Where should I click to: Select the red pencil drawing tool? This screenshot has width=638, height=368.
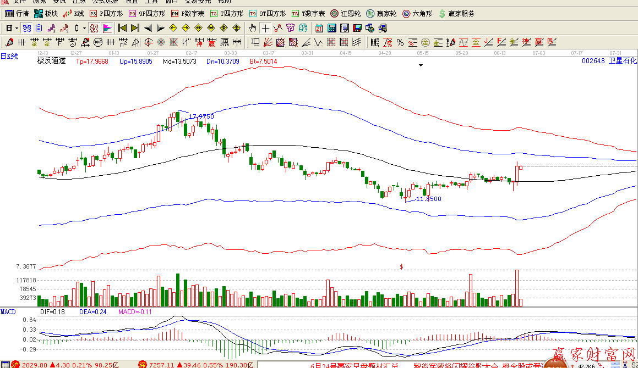[9, 42]
